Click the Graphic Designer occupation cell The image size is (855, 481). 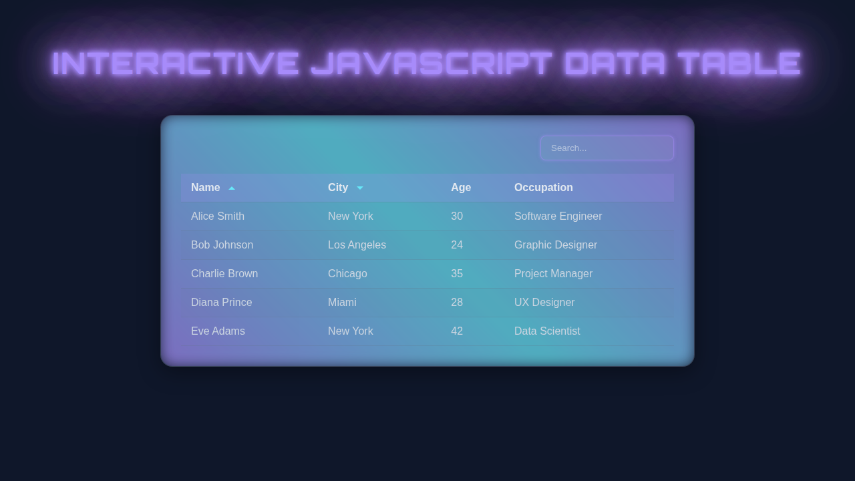(589, 245)
